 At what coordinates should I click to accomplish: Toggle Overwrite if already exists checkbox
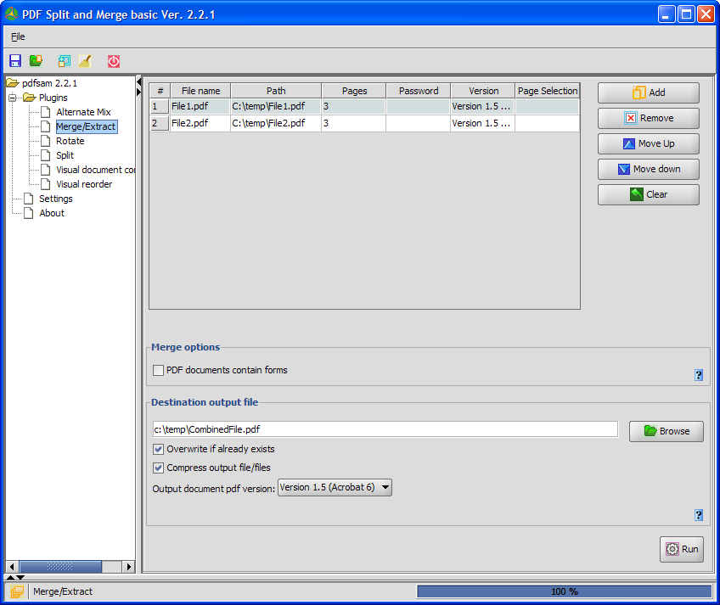(159, 449)
